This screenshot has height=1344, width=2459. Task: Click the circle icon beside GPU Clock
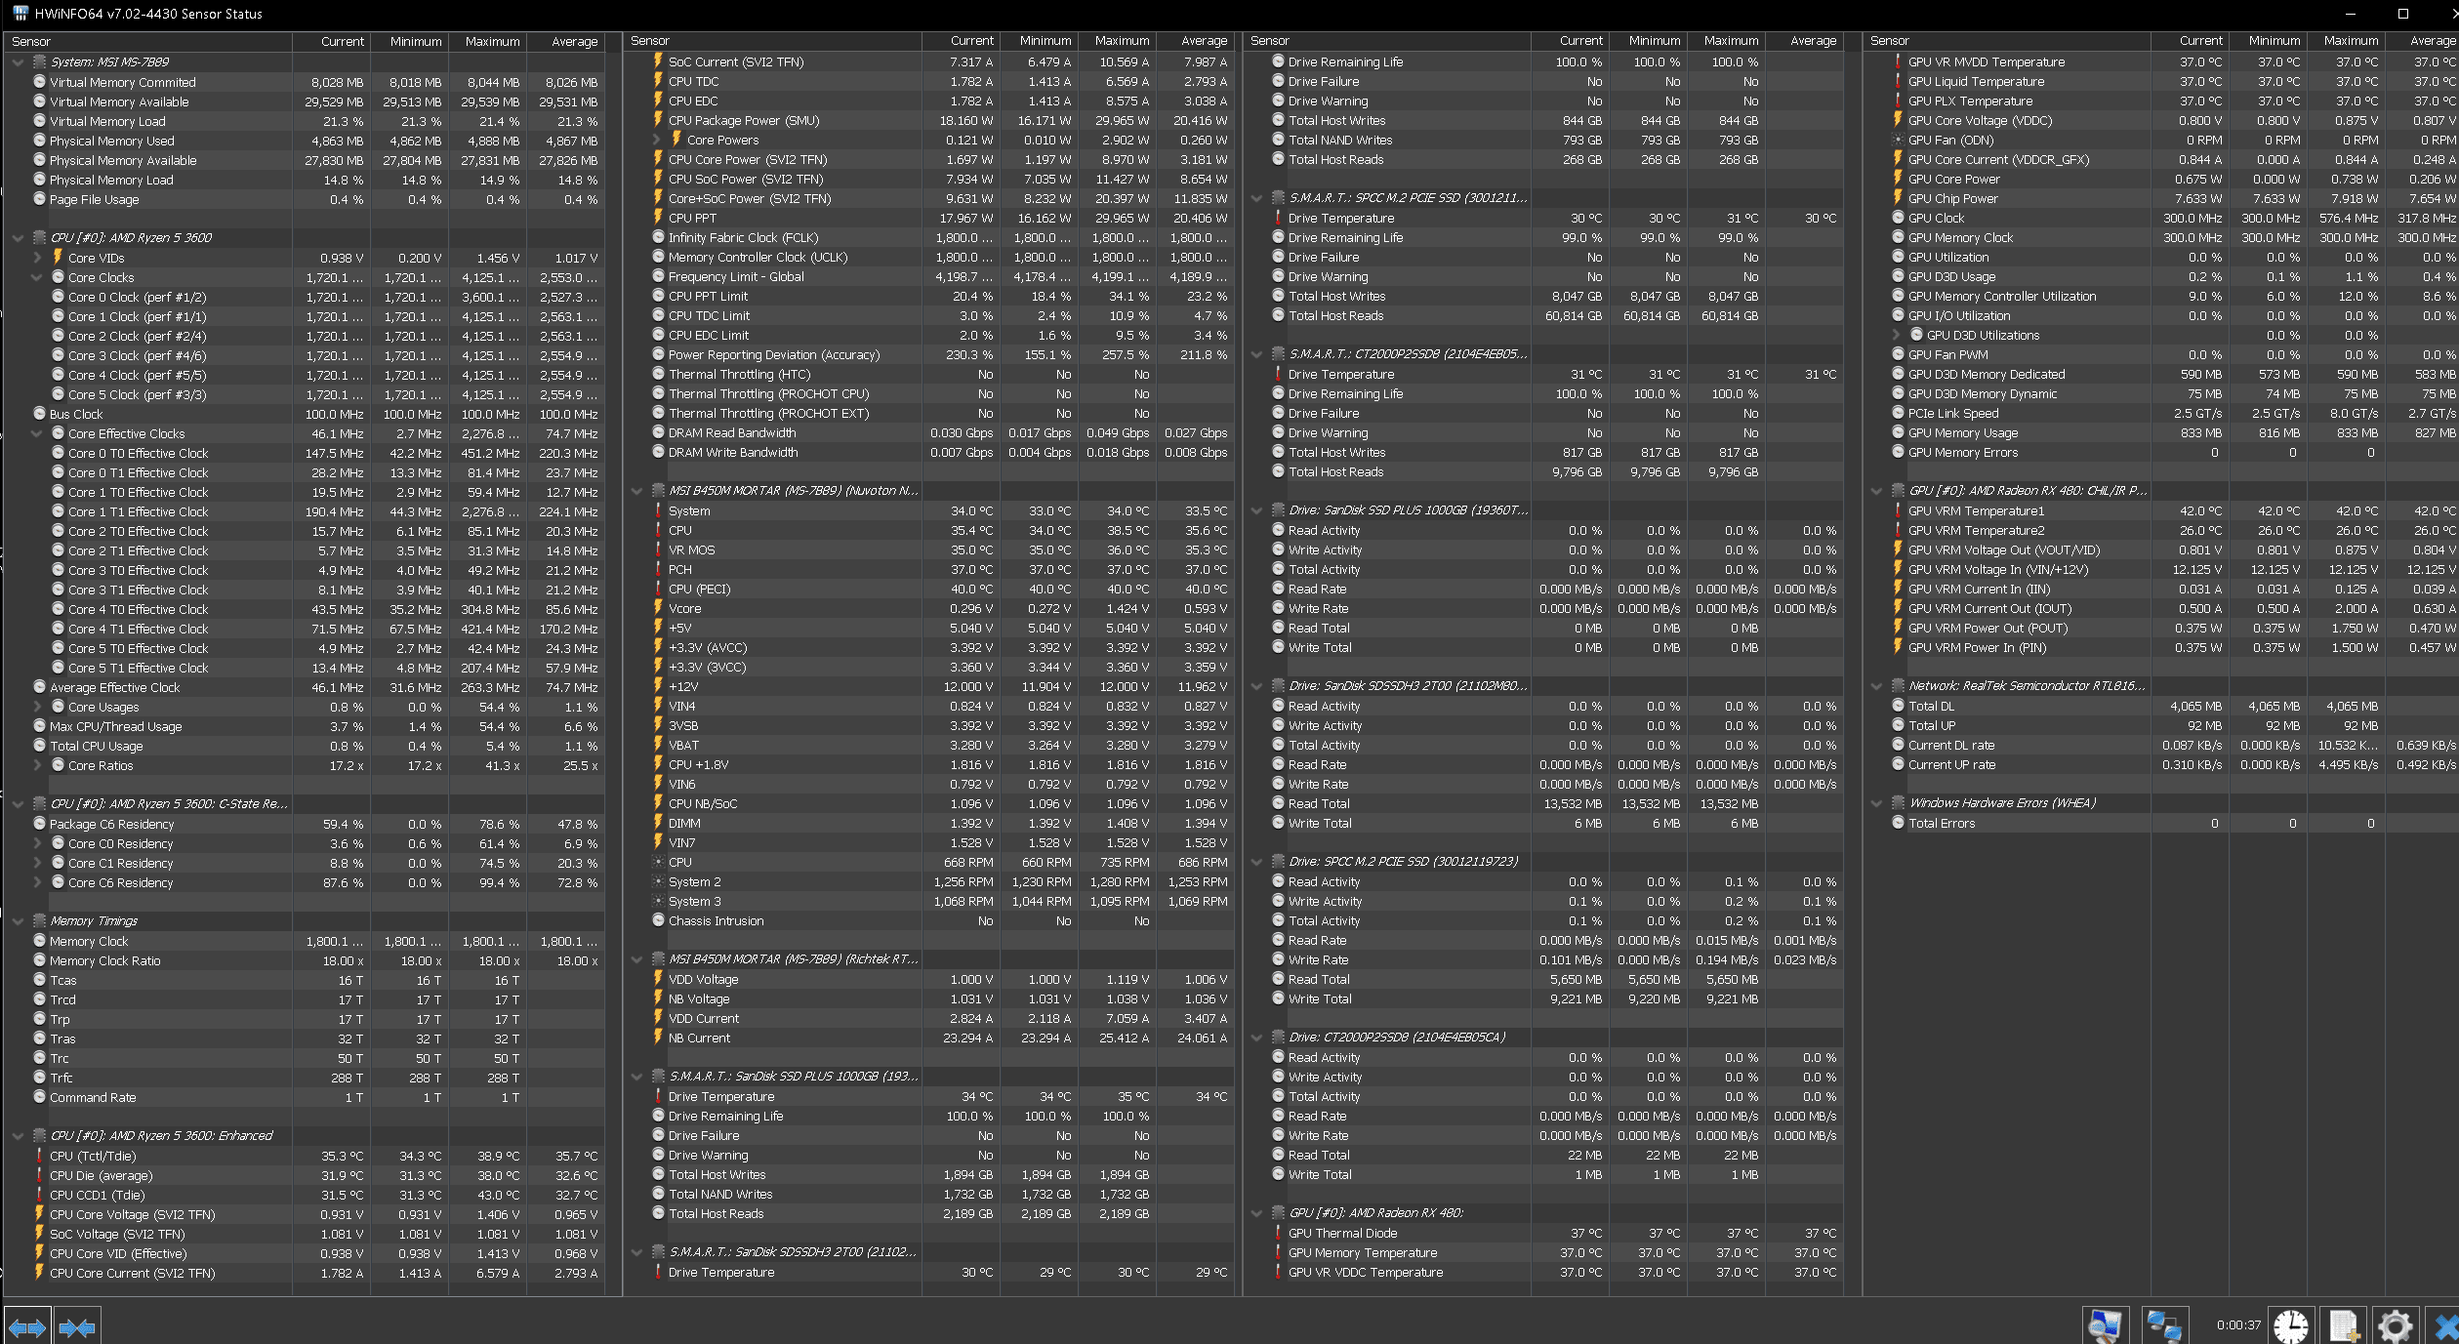coord(1899,219)
